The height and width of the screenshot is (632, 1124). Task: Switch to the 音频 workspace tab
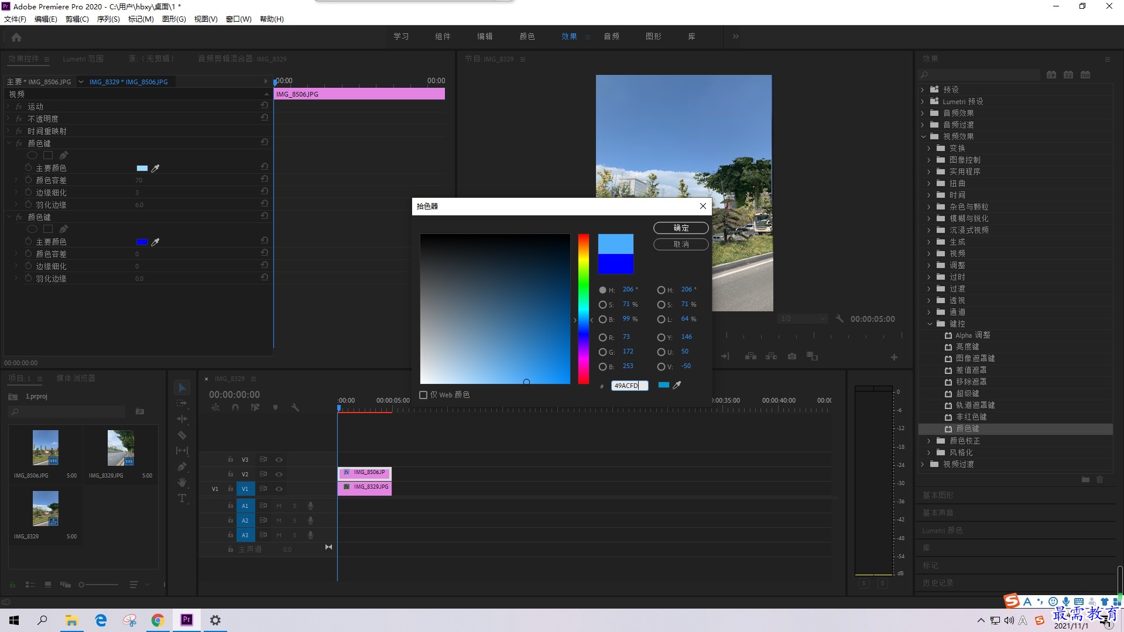(612, 36)
